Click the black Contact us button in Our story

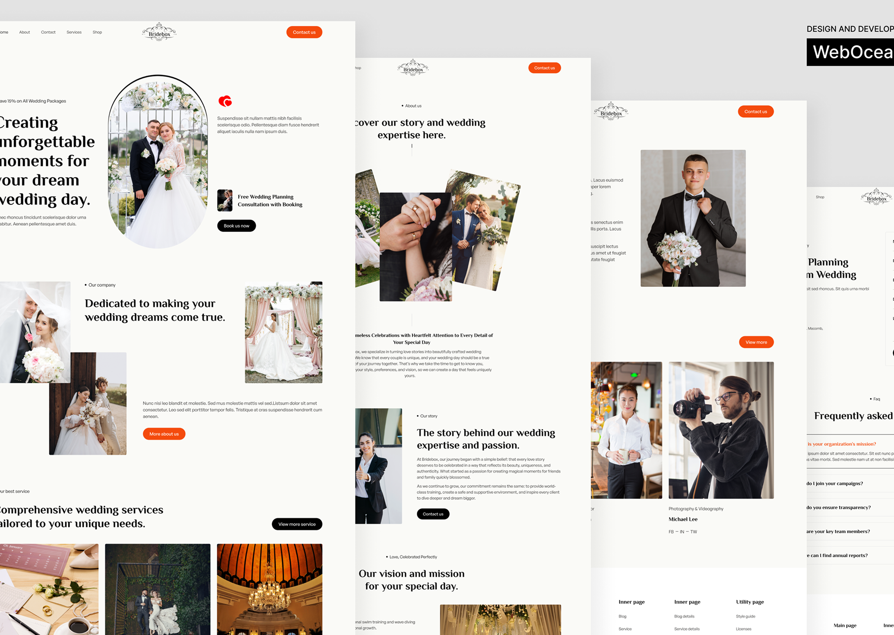(x=433, y=514)
